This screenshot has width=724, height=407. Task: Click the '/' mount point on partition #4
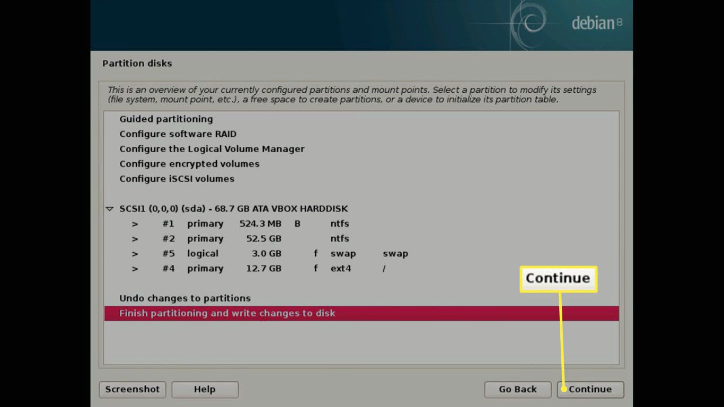(384, 269)
